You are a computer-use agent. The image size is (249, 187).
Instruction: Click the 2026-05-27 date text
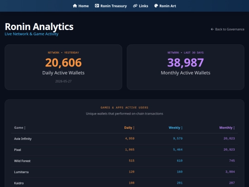coord(63,81)
